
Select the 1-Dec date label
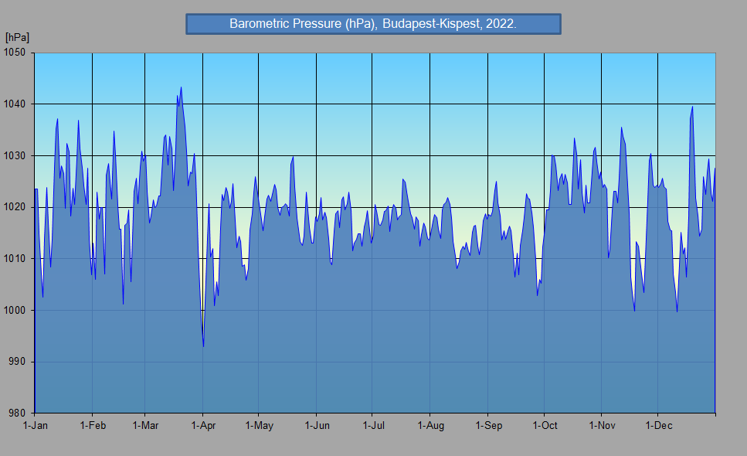click(x=657, y=426)
